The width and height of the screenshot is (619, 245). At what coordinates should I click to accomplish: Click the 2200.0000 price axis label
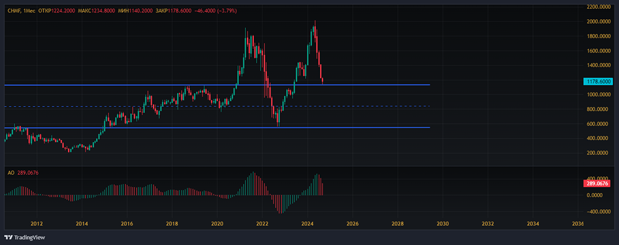point(599,7)
